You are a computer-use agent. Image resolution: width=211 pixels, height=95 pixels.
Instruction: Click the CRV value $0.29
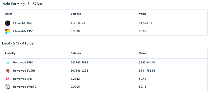(143, 31)
